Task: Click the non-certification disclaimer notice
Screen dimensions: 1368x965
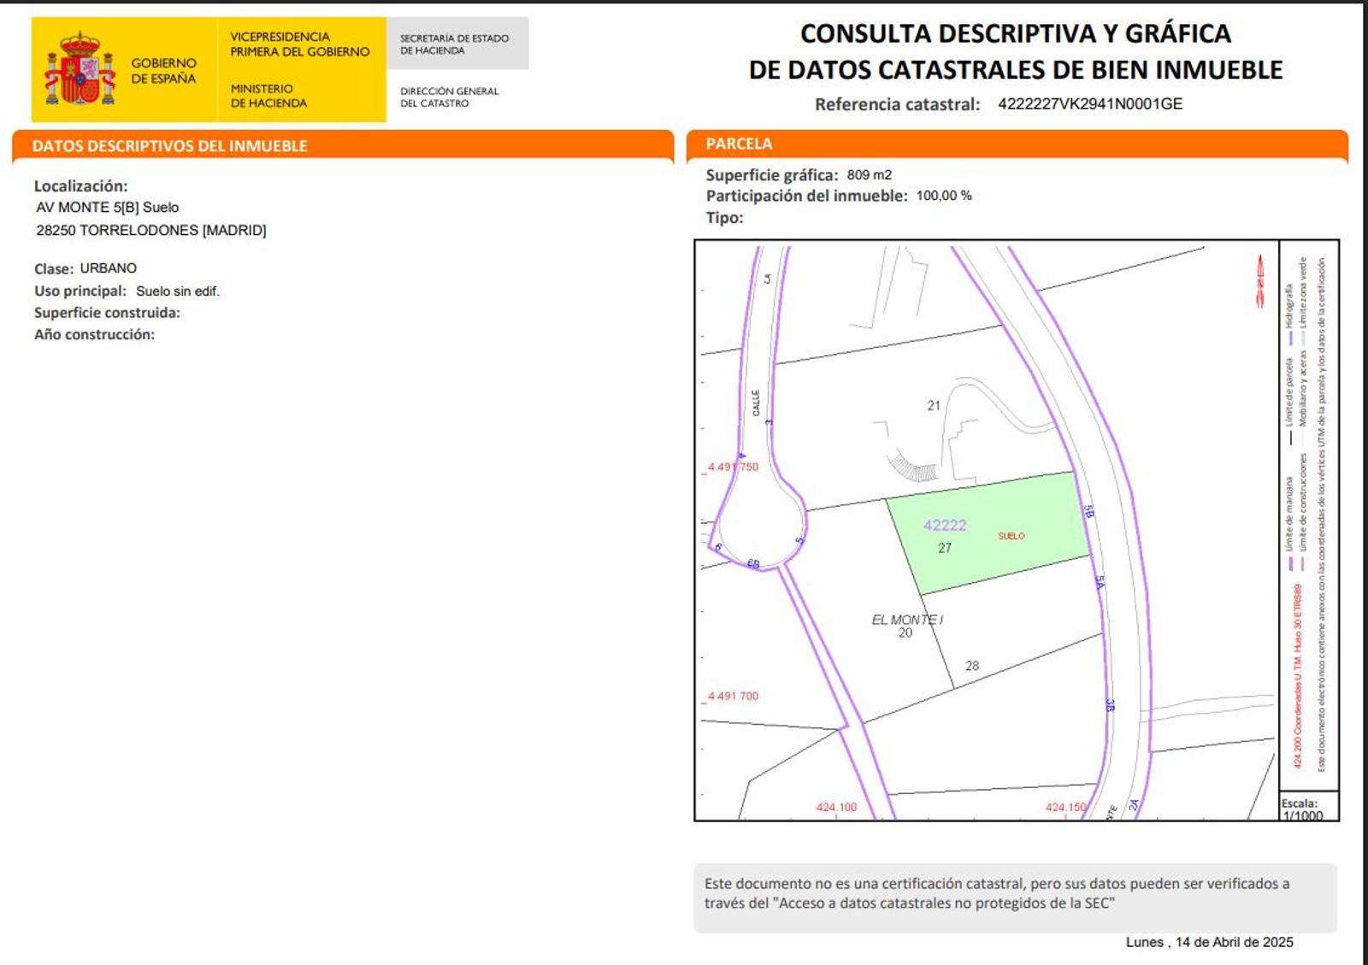Action: 1015,897
